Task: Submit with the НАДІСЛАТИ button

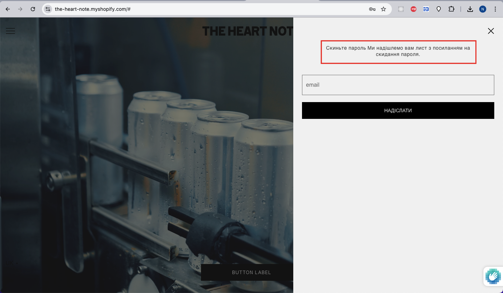Action: 398,110
